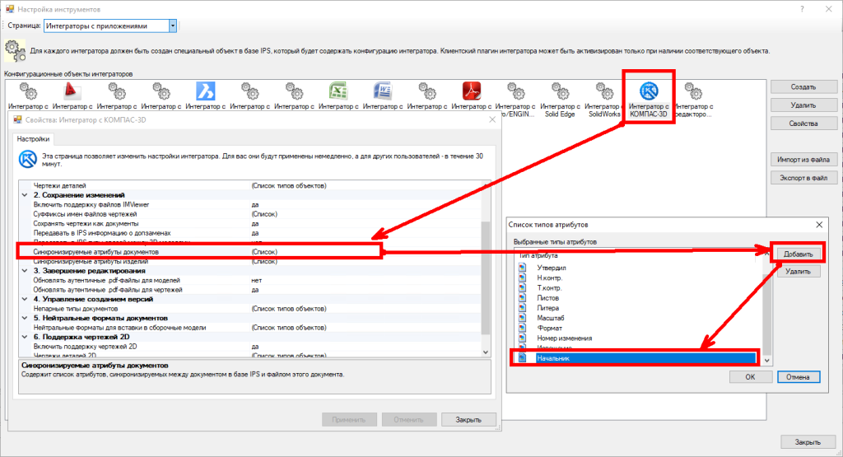Select the Word integrator icon
The image size is (843, 457).
(383, 91)
